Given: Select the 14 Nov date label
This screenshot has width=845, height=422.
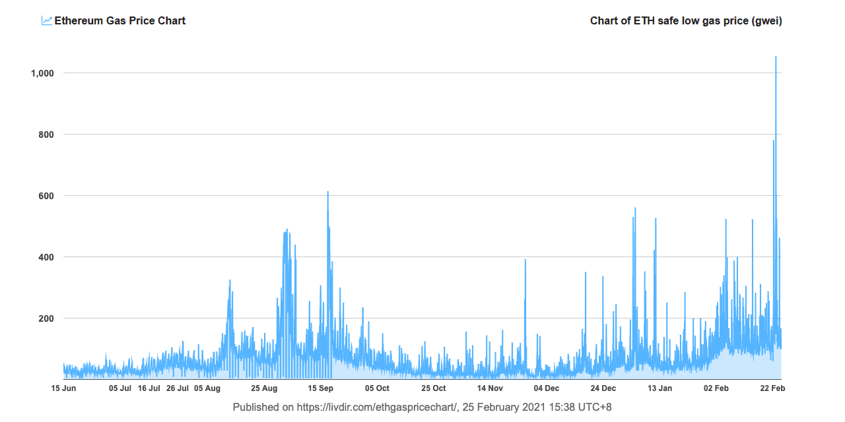Looking at the screenshot, I should 490,388.
